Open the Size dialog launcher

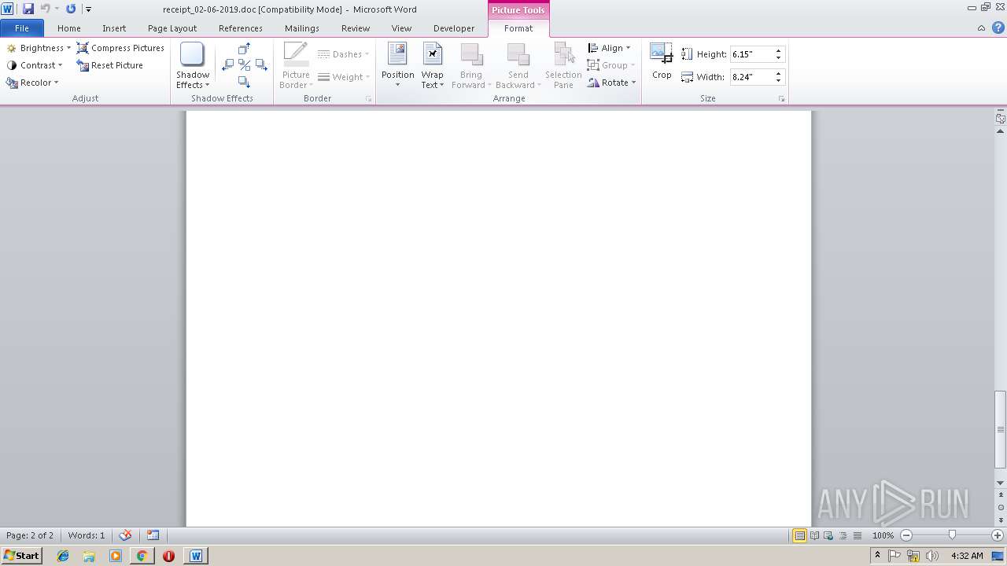pos(781,99)
